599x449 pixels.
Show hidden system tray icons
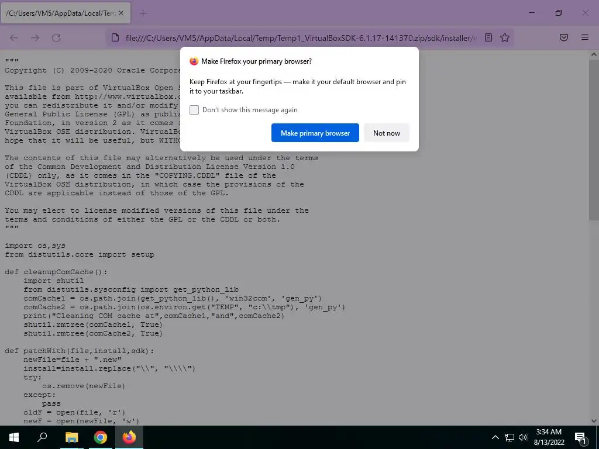[x=495, y=437]
